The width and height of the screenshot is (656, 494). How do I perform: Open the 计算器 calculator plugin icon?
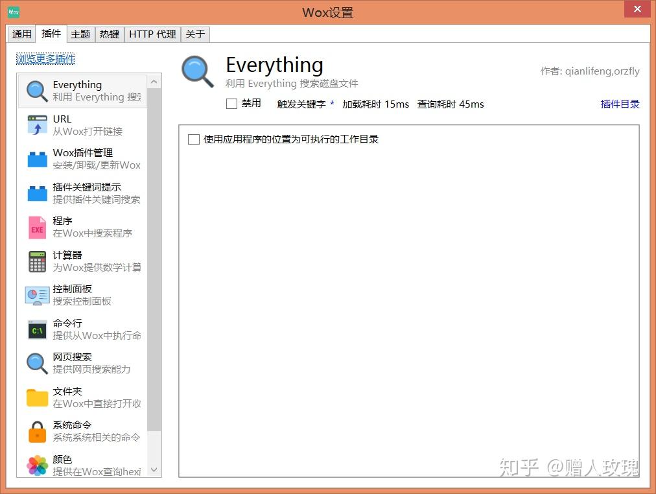36,261
